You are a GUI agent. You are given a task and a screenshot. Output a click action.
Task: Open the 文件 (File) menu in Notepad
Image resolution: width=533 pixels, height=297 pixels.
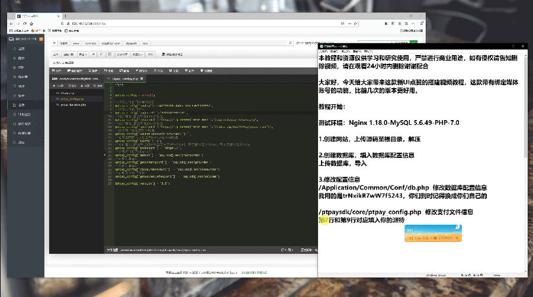[324, 51]
